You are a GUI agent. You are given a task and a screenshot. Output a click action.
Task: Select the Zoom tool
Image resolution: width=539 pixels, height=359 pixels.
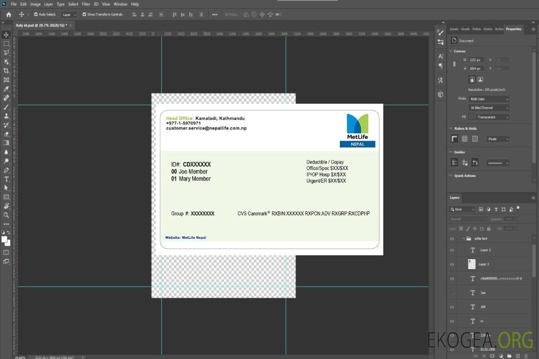pyautogui.click(x=6, y=215)
